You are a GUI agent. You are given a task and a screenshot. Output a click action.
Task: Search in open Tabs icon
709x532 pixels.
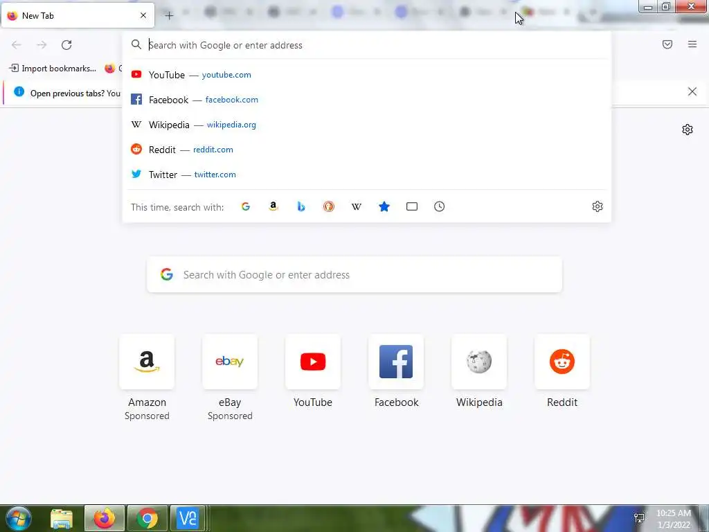[412, 206]
